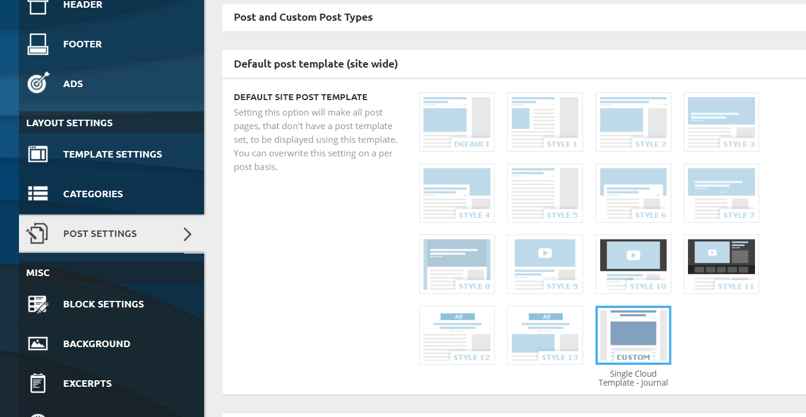Click the Template Settings icon
Viewport: 806px width, 417px height.
38,154
